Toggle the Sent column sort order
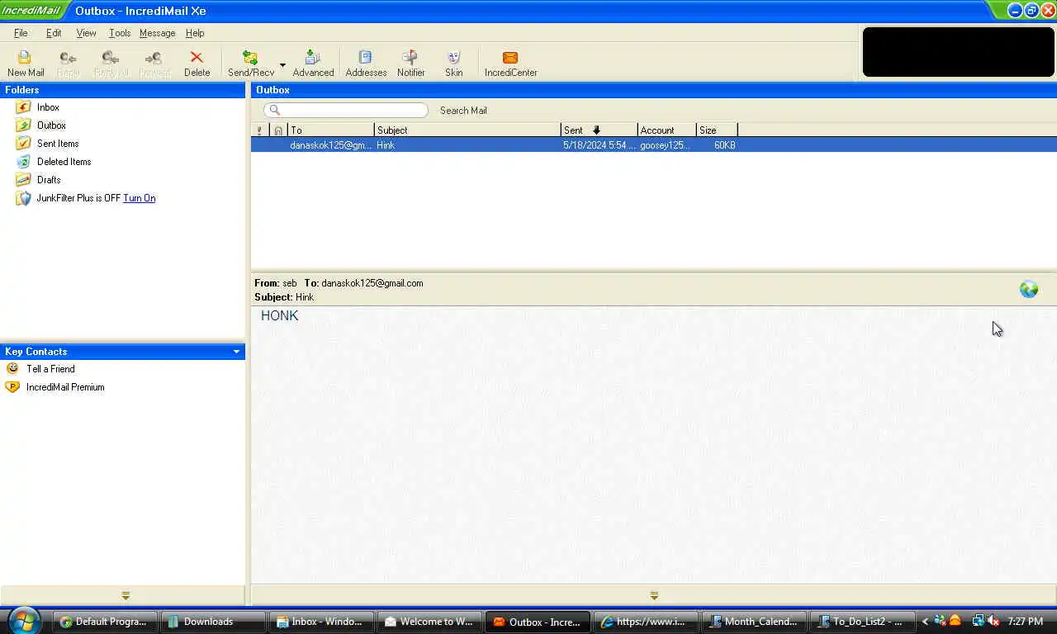 tap(599, 130)
